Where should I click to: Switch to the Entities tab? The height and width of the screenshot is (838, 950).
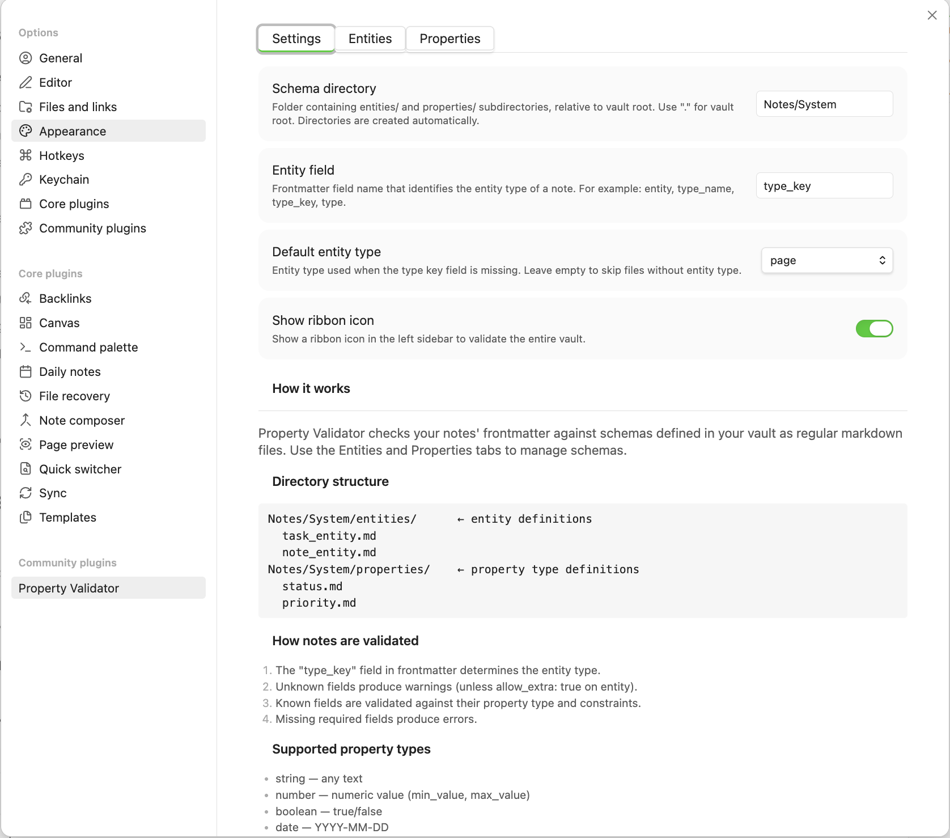click(x=370, y=38)
